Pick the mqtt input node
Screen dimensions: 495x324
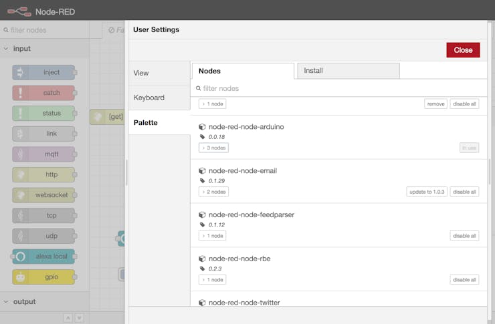pos(44,154)
